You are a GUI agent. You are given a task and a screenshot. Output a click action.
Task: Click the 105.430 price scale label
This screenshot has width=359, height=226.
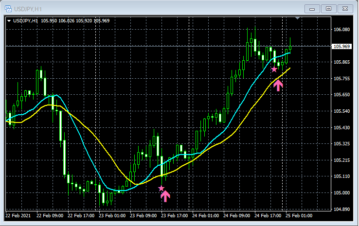click(x=341, y=127)
